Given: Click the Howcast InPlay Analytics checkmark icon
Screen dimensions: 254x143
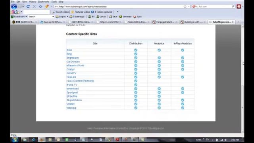Looking at the screenshot, I should [x=183, y=77].
